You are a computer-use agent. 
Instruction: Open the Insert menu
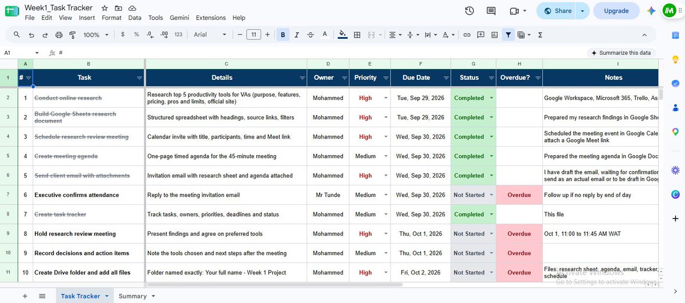pos(87,18)
